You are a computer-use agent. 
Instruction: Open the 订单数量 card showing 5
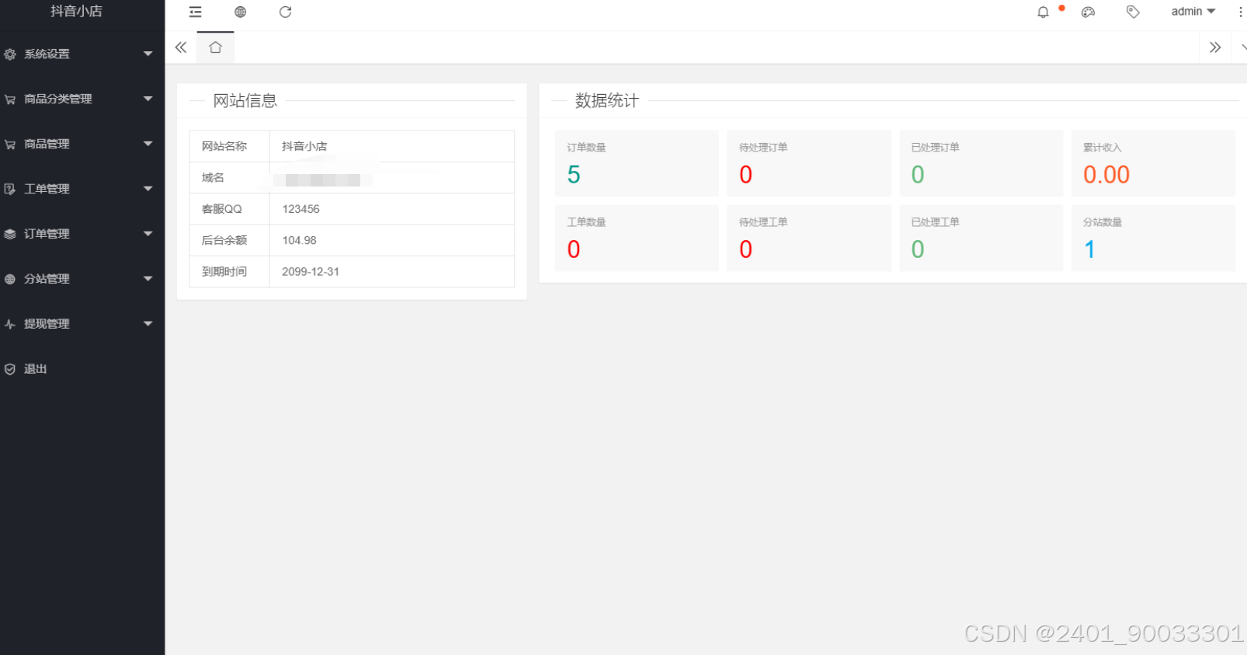click(637, 163)
